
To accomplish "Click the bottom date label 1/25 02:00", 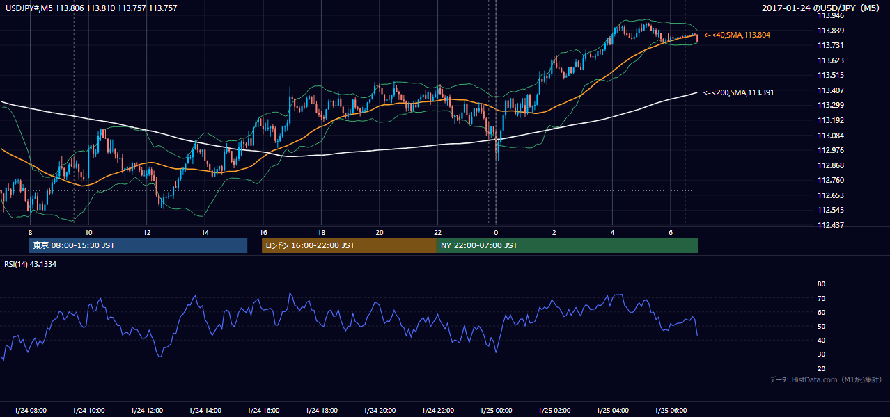I will pyautogui.click(x=554, y=411).
